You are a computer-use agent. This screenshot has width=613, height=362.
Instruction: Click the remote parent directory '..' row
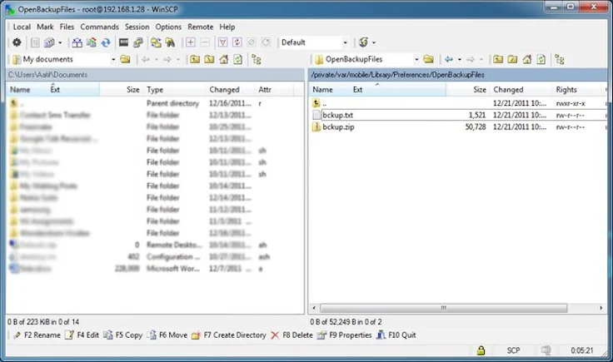[458, 103]
